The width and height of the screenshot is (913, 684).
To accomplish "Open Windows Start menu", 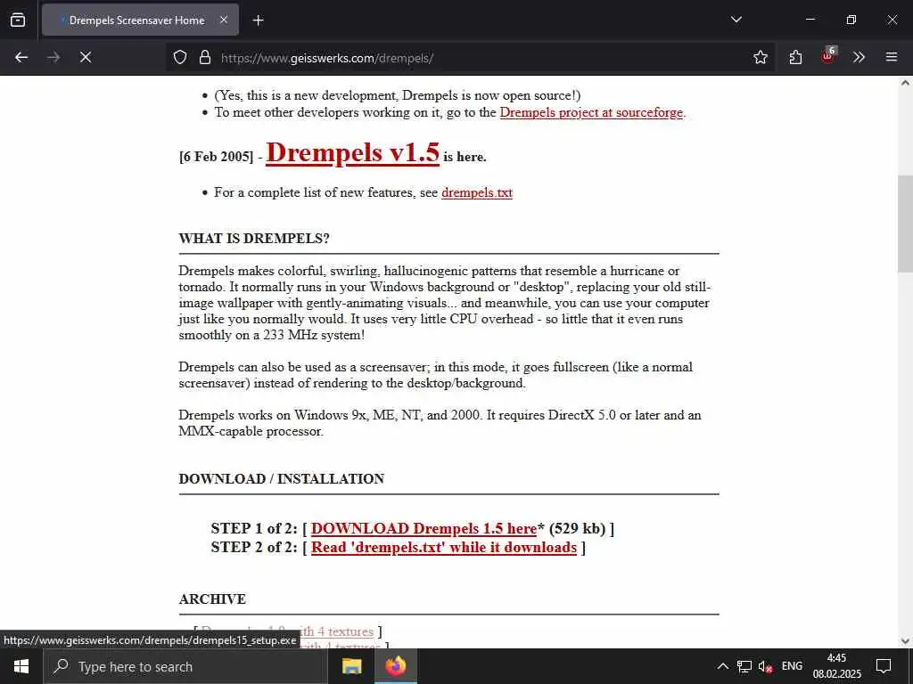I will pos(21,666).
